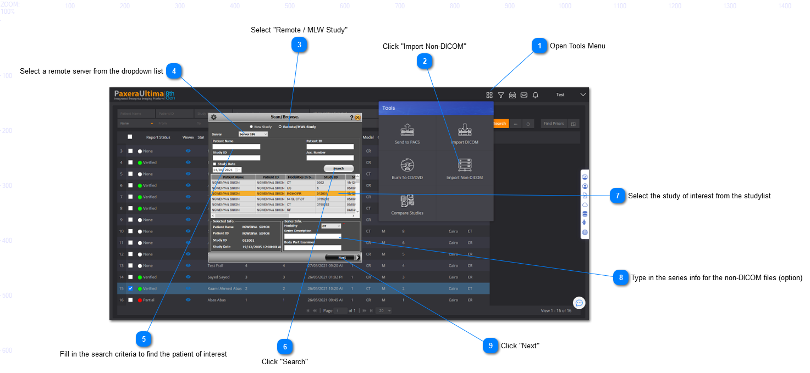Open the Server dropdown list

(x=253, y=134)
